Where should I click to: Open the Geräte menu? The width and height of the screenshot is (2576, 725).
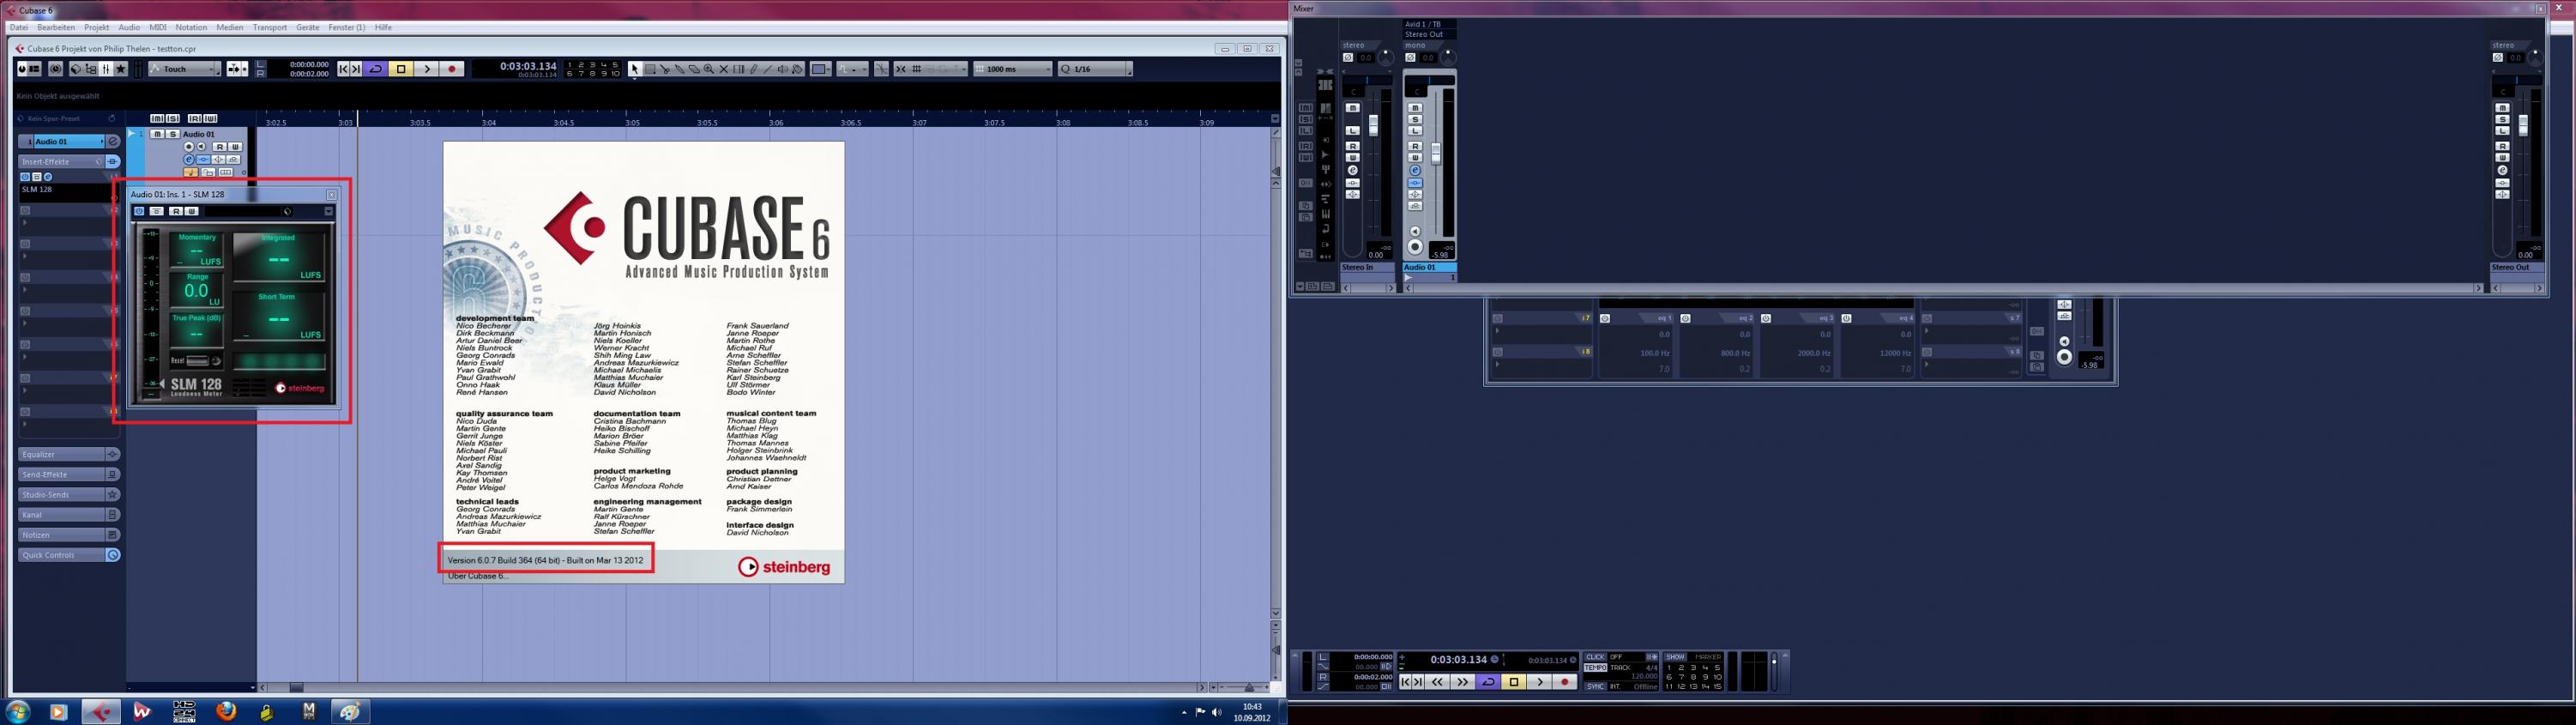308,27
